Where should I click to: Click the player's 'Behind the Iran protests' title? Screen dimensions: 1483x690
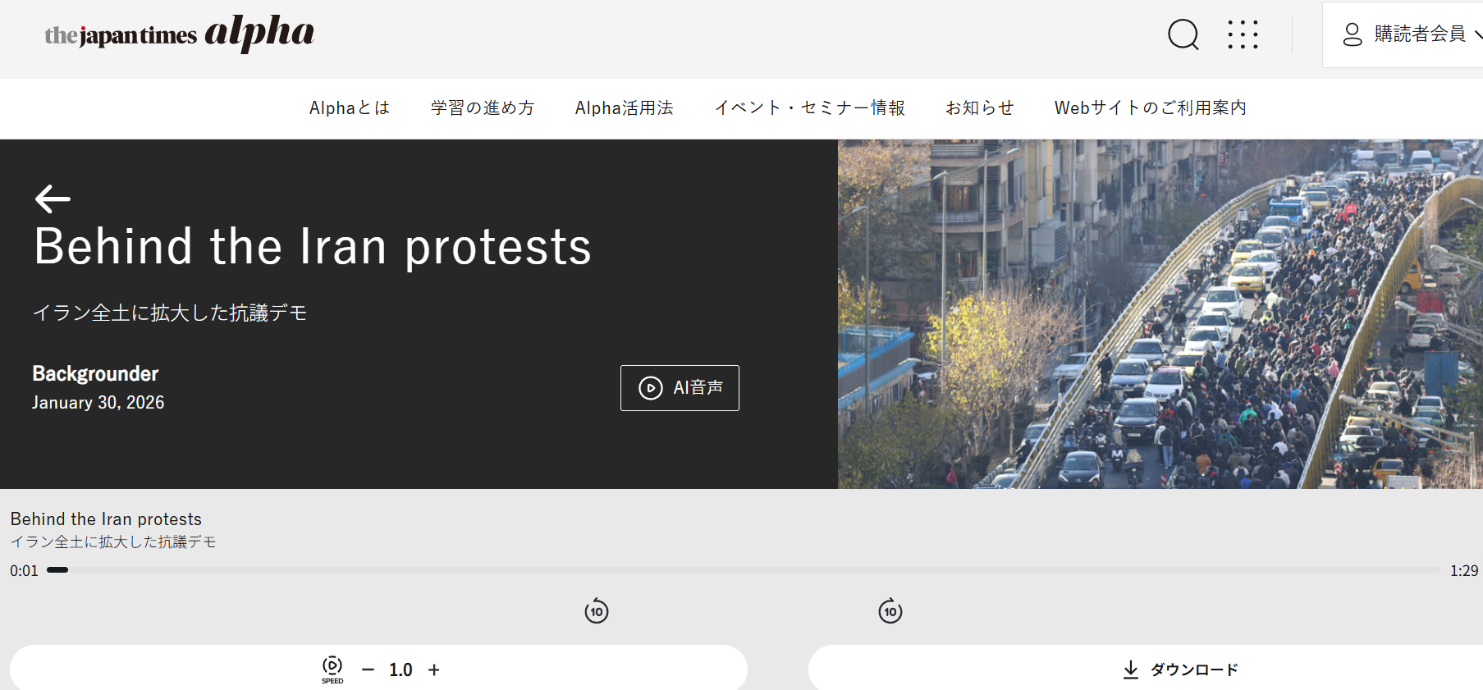106,519
